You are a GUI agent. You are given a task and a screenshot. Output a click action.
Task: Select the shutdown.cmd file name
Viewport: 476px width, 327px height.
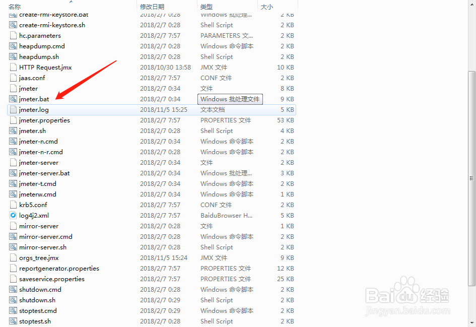tap(40, 290)
